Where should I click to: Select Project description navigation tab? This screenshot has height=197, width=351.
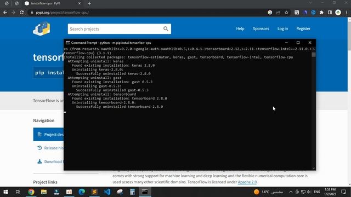48,135
